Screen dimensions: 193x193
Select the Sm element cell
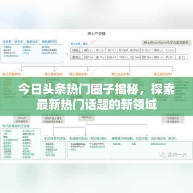(146, 50)
